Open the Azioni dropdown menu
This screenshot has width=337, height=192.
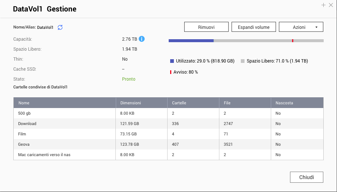301,27
